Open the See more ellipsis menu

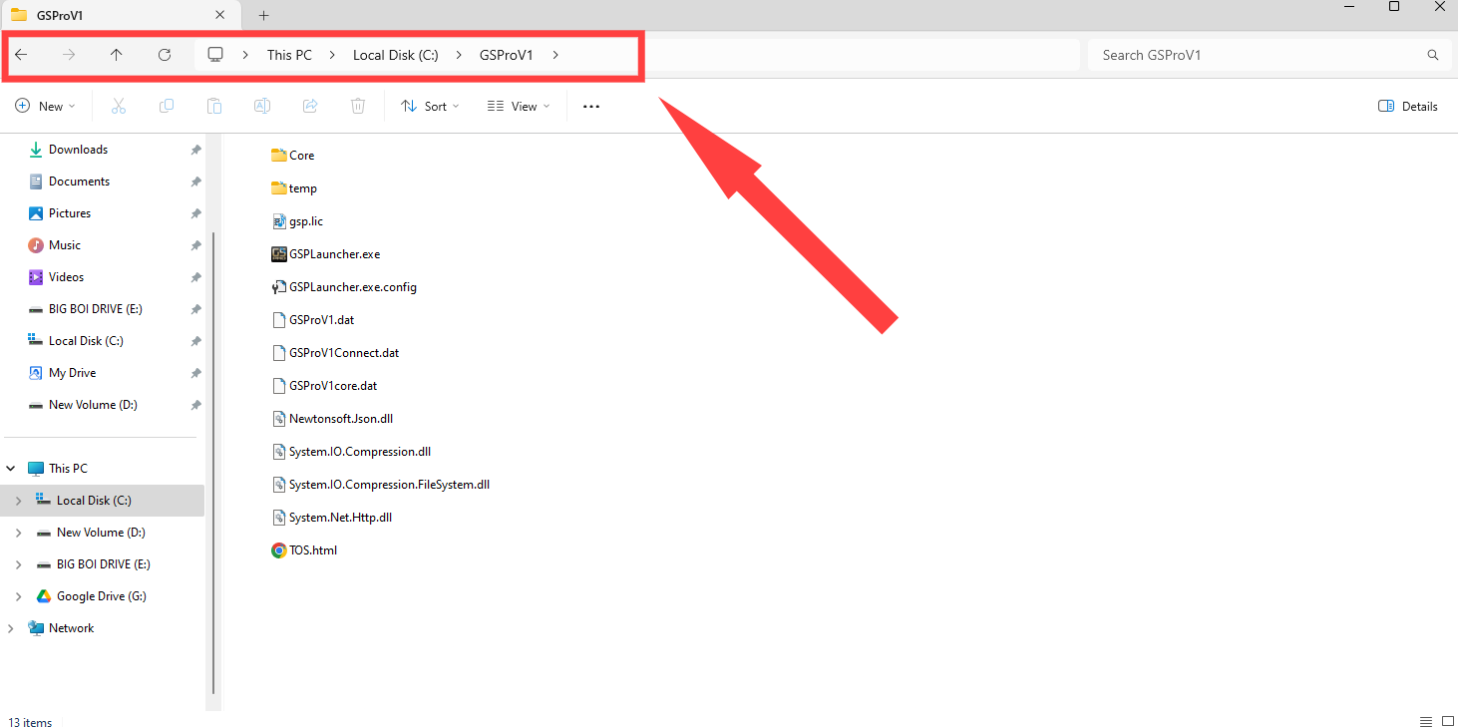coord(591,106)
